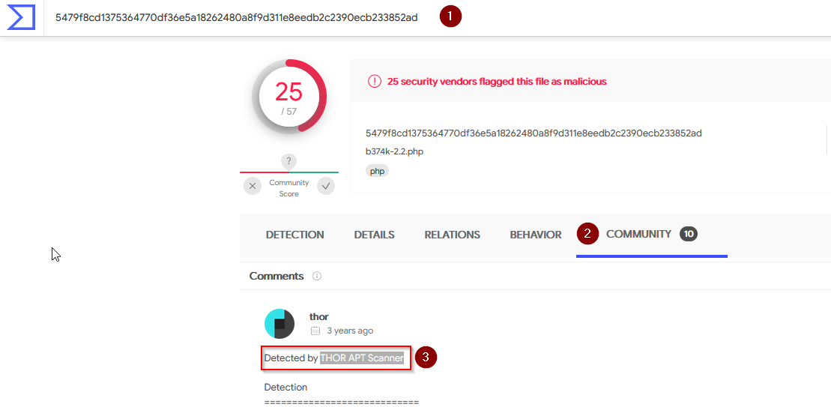Image resolution: width=831 pixels, height=407 pixels.
Task: Click the highlighted THOR APT Scanner text
Action: (x=362, y=358)
